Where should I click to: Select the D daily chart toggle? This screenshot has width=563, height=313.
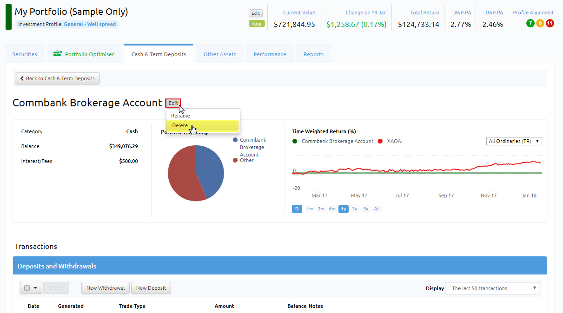click(x=297, y=209)
